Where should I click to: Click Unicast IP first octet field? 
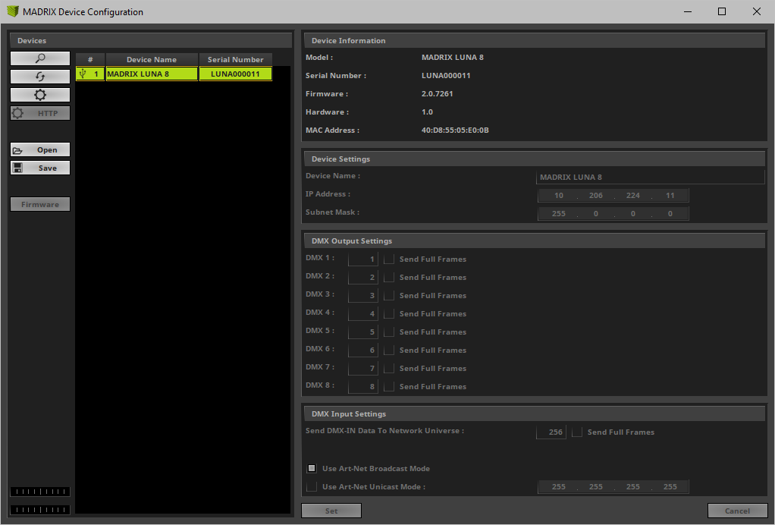coord(559,486)
